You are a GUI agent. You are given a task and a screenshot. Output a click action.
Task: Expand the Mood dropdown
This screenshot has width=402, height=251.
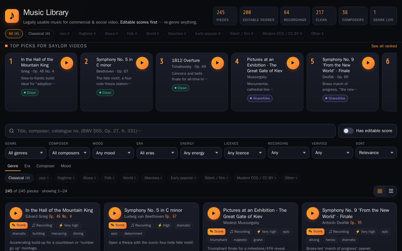click(x=113, y=153)
